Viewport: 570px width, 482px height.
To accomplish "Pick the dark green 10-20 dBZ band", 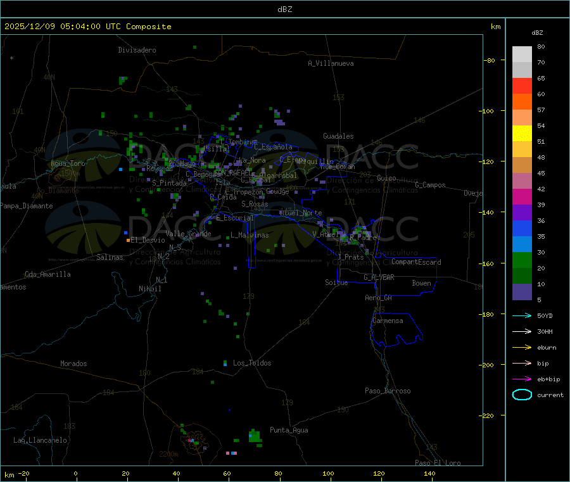I will 522,276.
